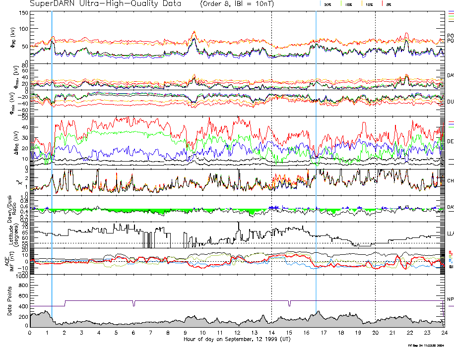Click the Hour of day x-axis title
The width and height of the screenshot is (454, 347).
[237, 340]
